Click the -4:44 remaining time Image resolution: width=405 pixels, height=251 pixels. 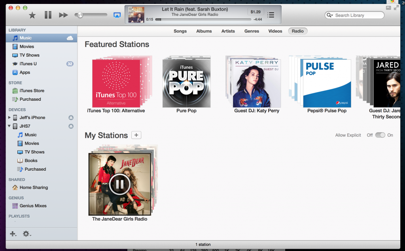[257, 19]
